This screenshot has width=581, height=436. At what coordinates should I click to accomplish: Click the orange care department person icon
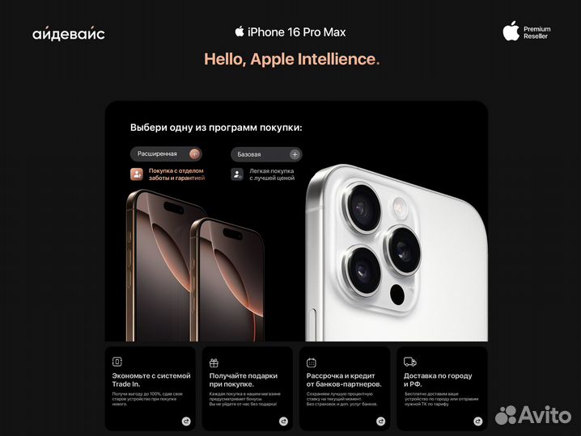(x=137, y=174)
